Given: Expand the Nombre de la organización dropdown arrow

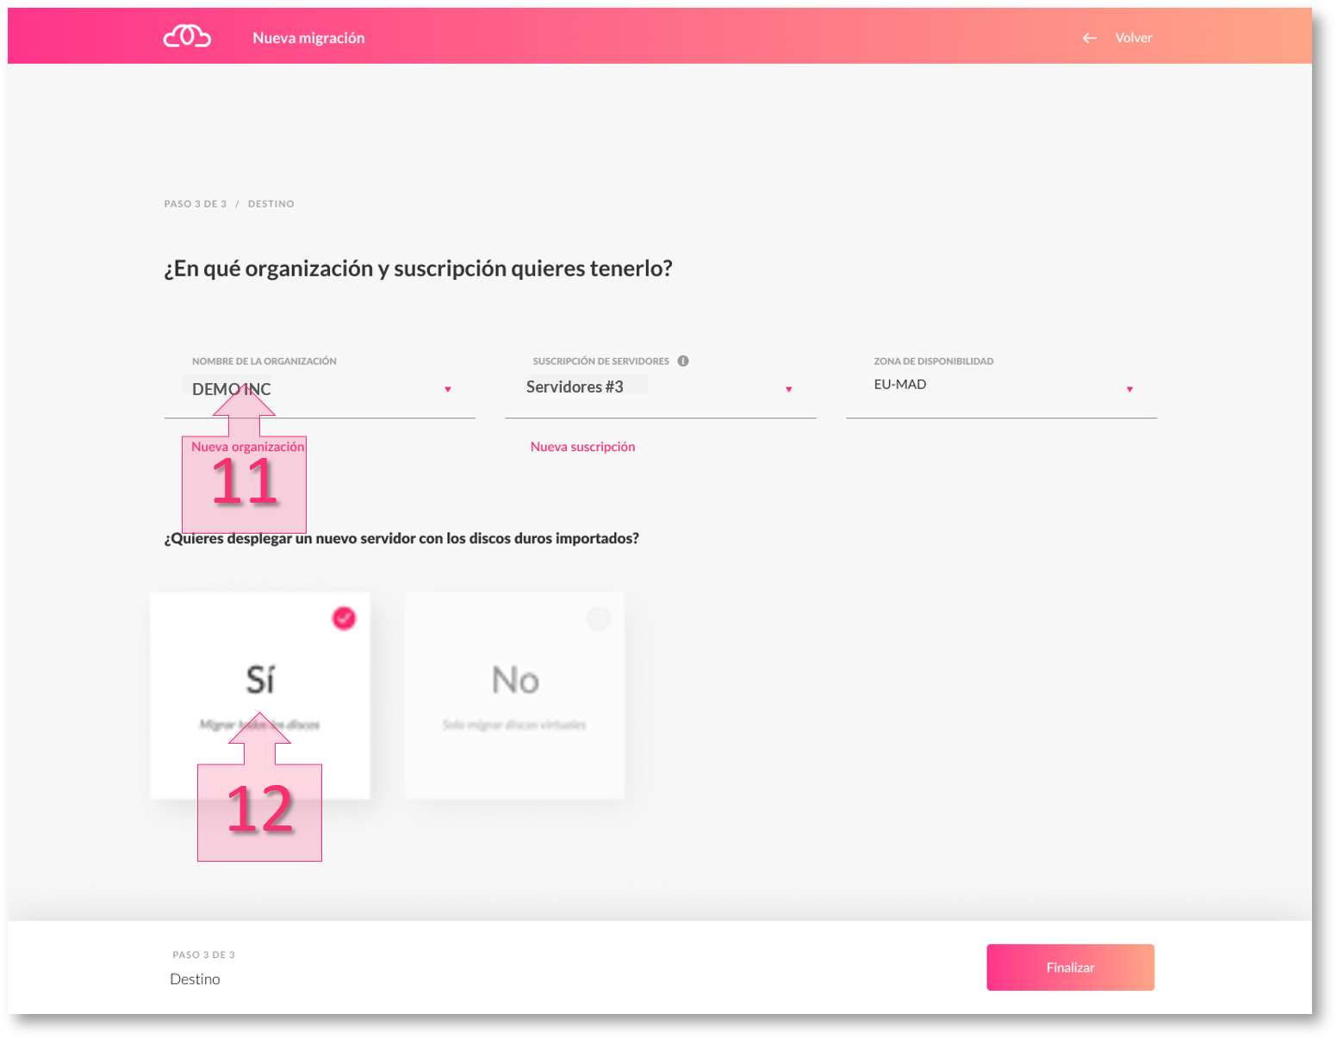Looking at the screenshot, I should [448, 390].
